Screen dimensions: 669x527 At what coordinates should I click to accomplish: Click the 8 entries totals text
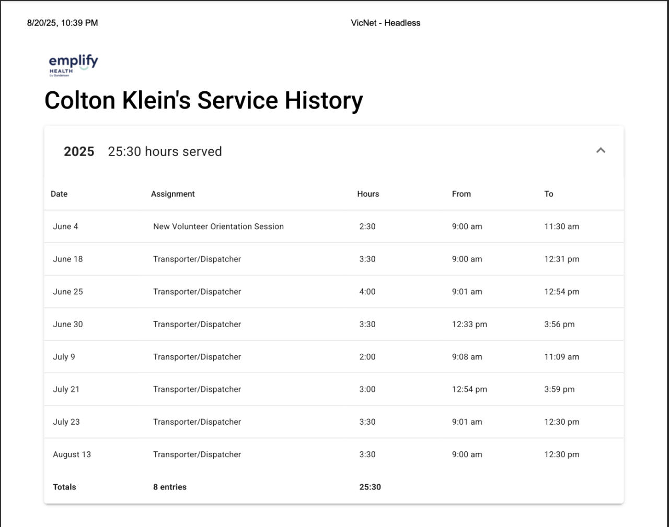[169, 487]
